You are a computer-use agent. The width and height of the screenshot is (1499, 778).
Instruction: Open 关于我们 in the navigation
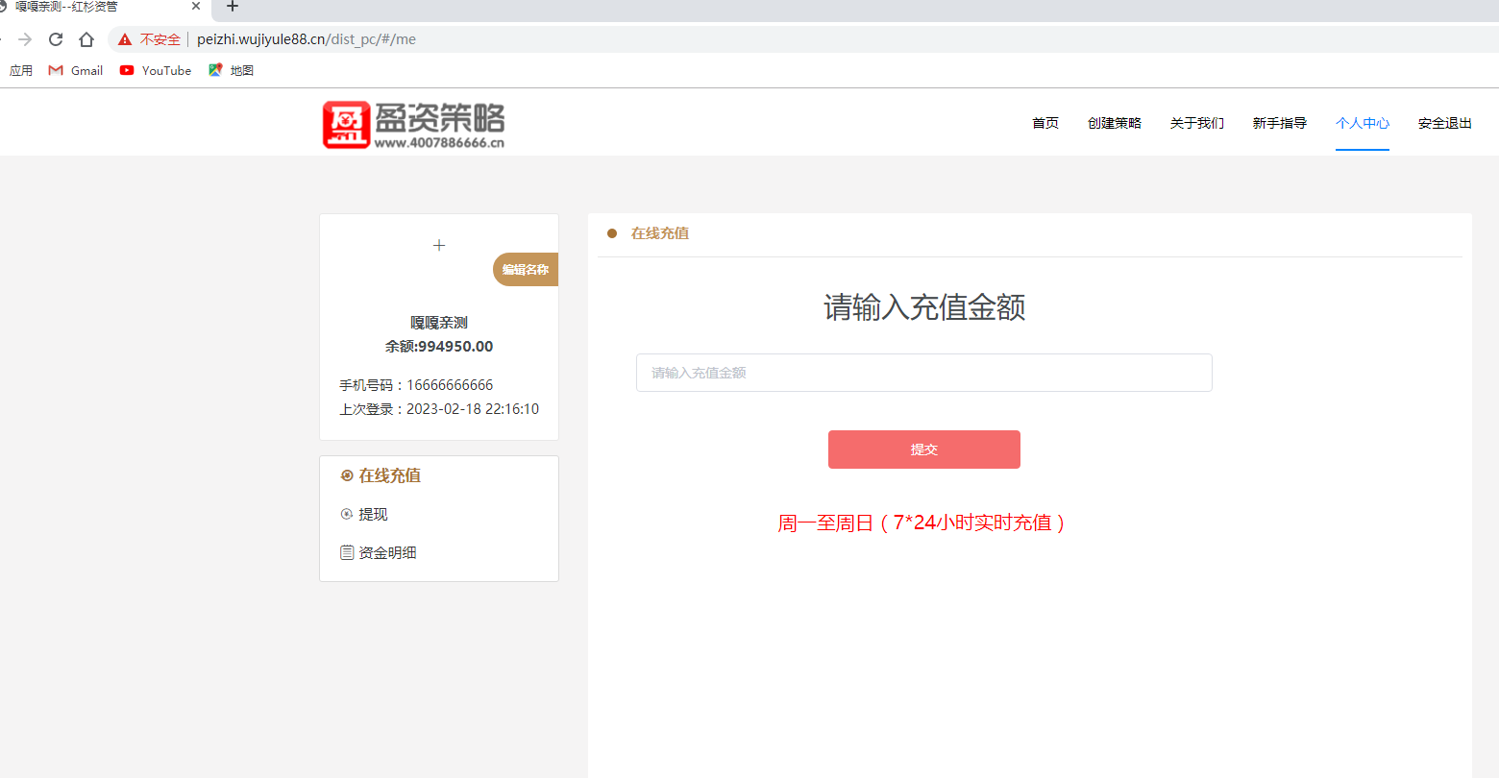point(1197,123)
